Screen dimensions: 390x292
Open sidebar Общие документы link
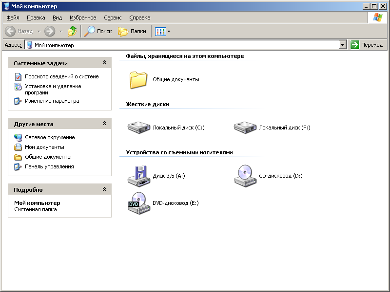[x=48, y=157]
